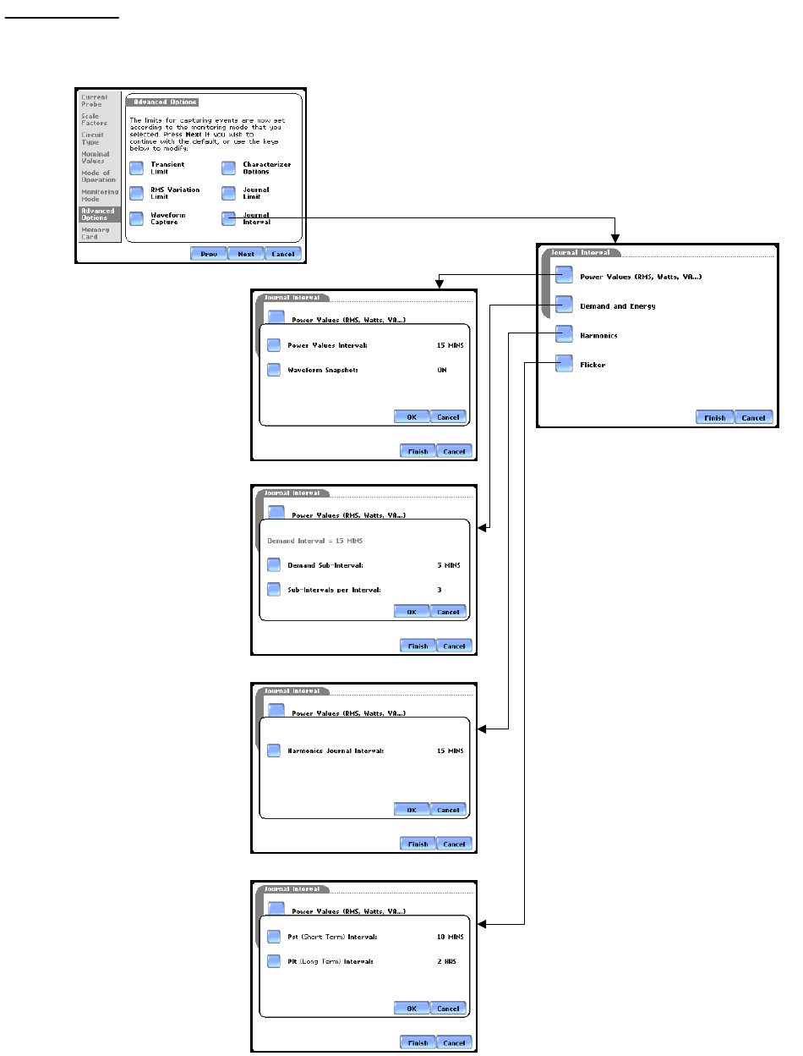Select the highlighted Advanced Options sidebar step

(99, 214)
